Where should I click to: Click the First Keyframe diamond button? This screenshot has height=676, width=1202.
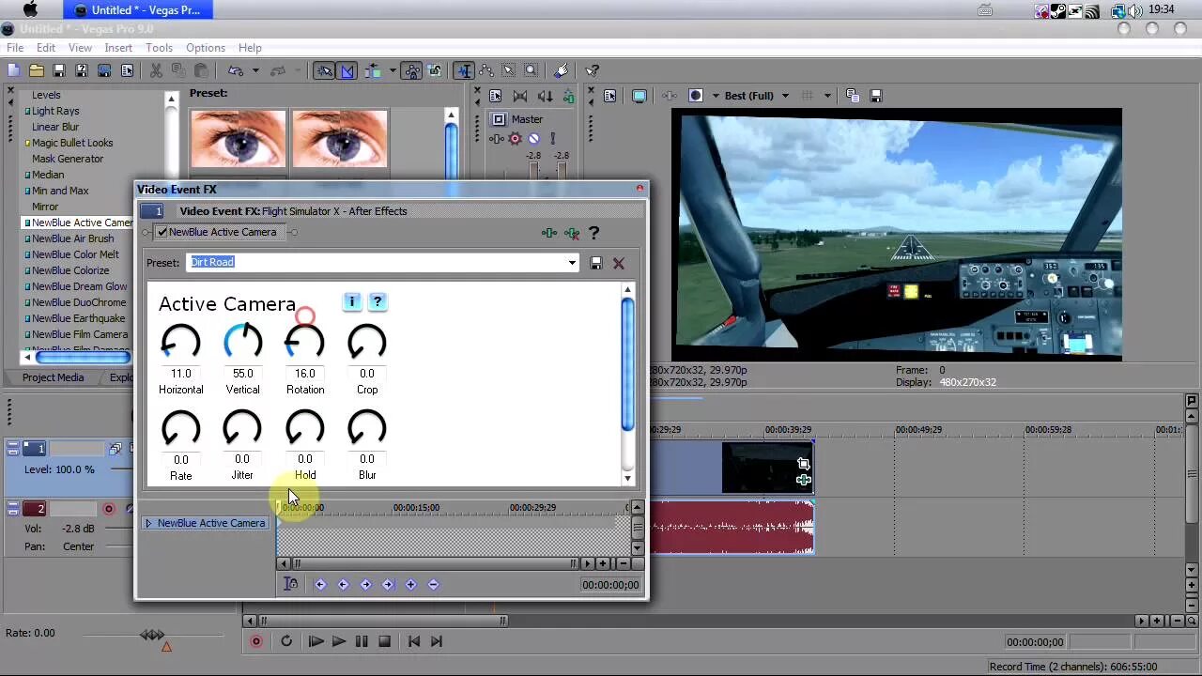point(320,584)
